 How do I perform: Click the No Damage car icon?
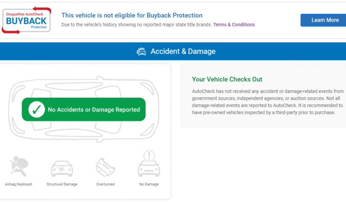[x=149, y=164]
